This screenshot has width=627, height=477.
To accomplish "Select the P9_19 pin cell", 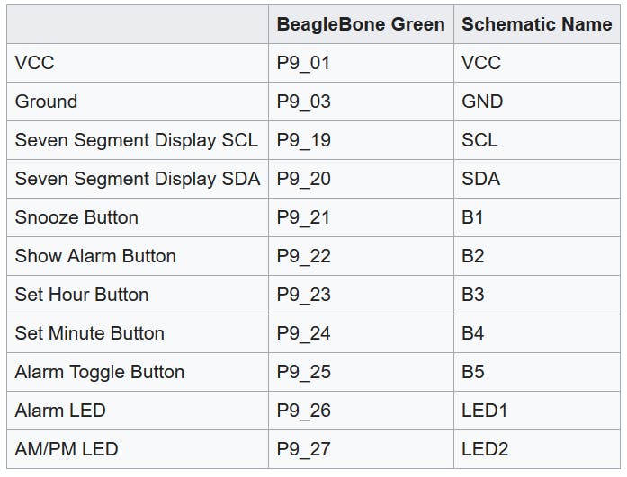I will point(361,140).
